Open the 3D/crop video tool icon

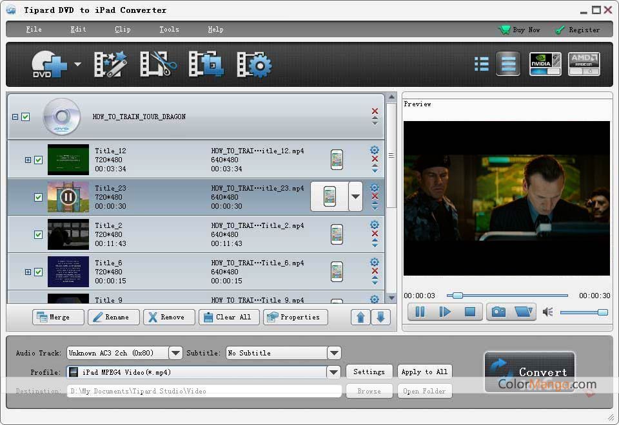coord(206,64)
